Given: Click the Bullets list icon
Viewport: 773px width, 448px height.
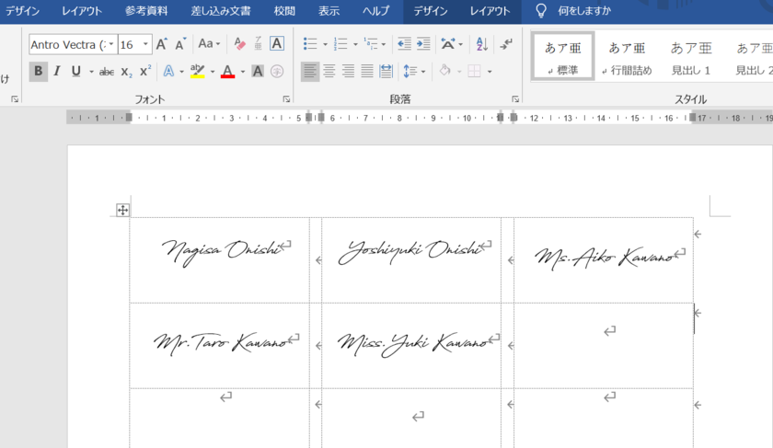Looking at the screenshot, I should (310, 44).
